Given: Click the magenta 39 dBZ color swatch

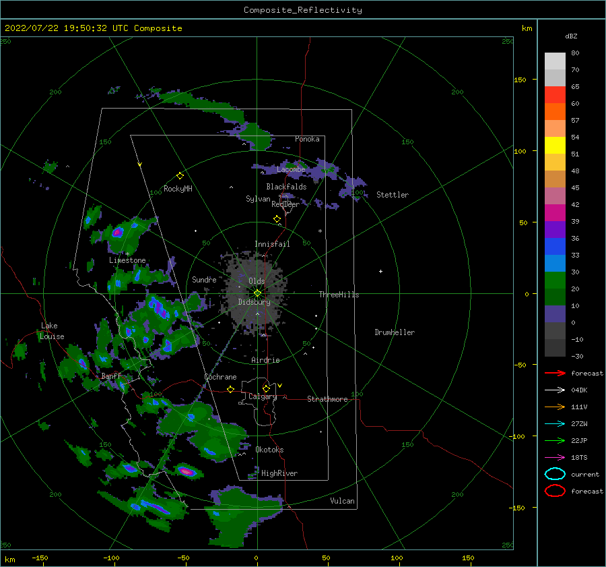Looking at the screenshot, I should (x=555, y=212).
